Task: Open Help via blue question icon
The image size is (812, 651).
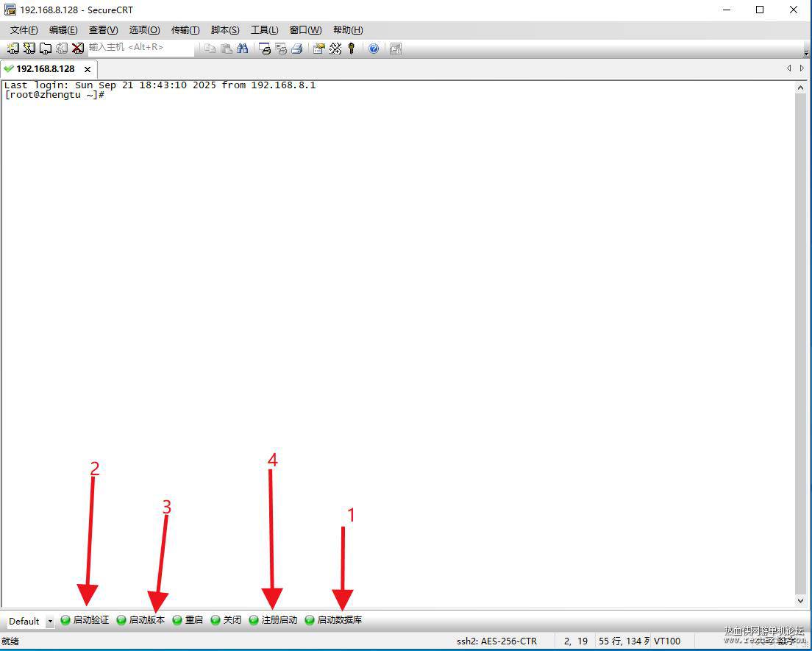Action: point(374,48)
